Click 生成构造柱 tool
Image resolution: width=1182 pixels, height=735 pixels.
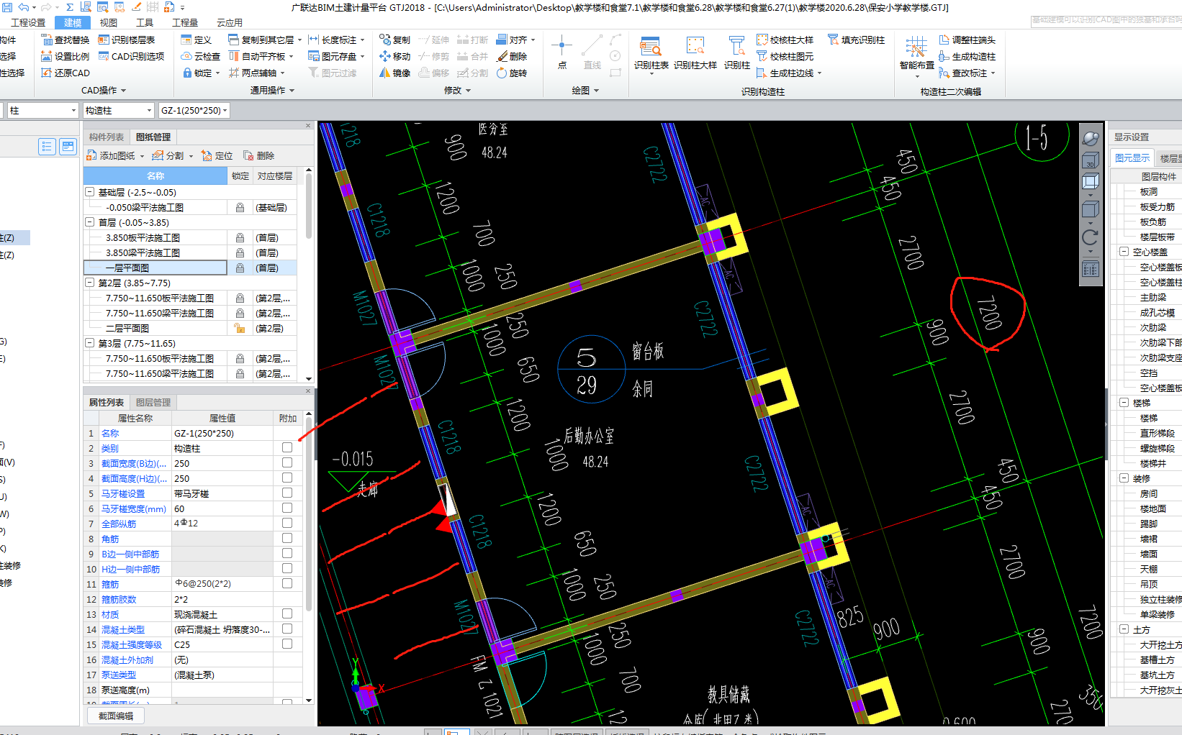point(967,56)
